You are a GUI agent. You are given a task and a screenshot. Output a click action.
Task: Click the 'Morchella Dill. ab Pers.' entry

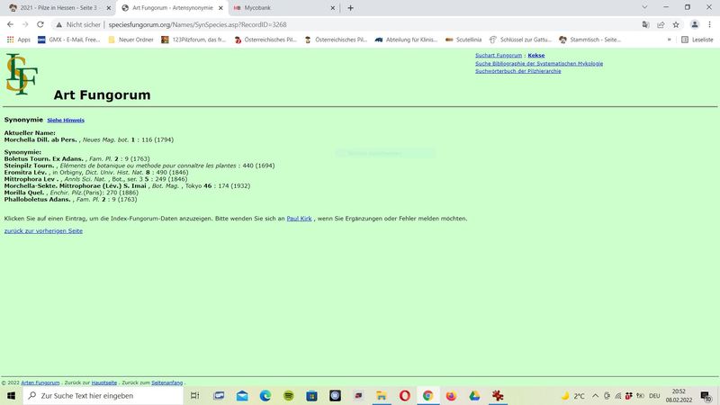(40, 139)
